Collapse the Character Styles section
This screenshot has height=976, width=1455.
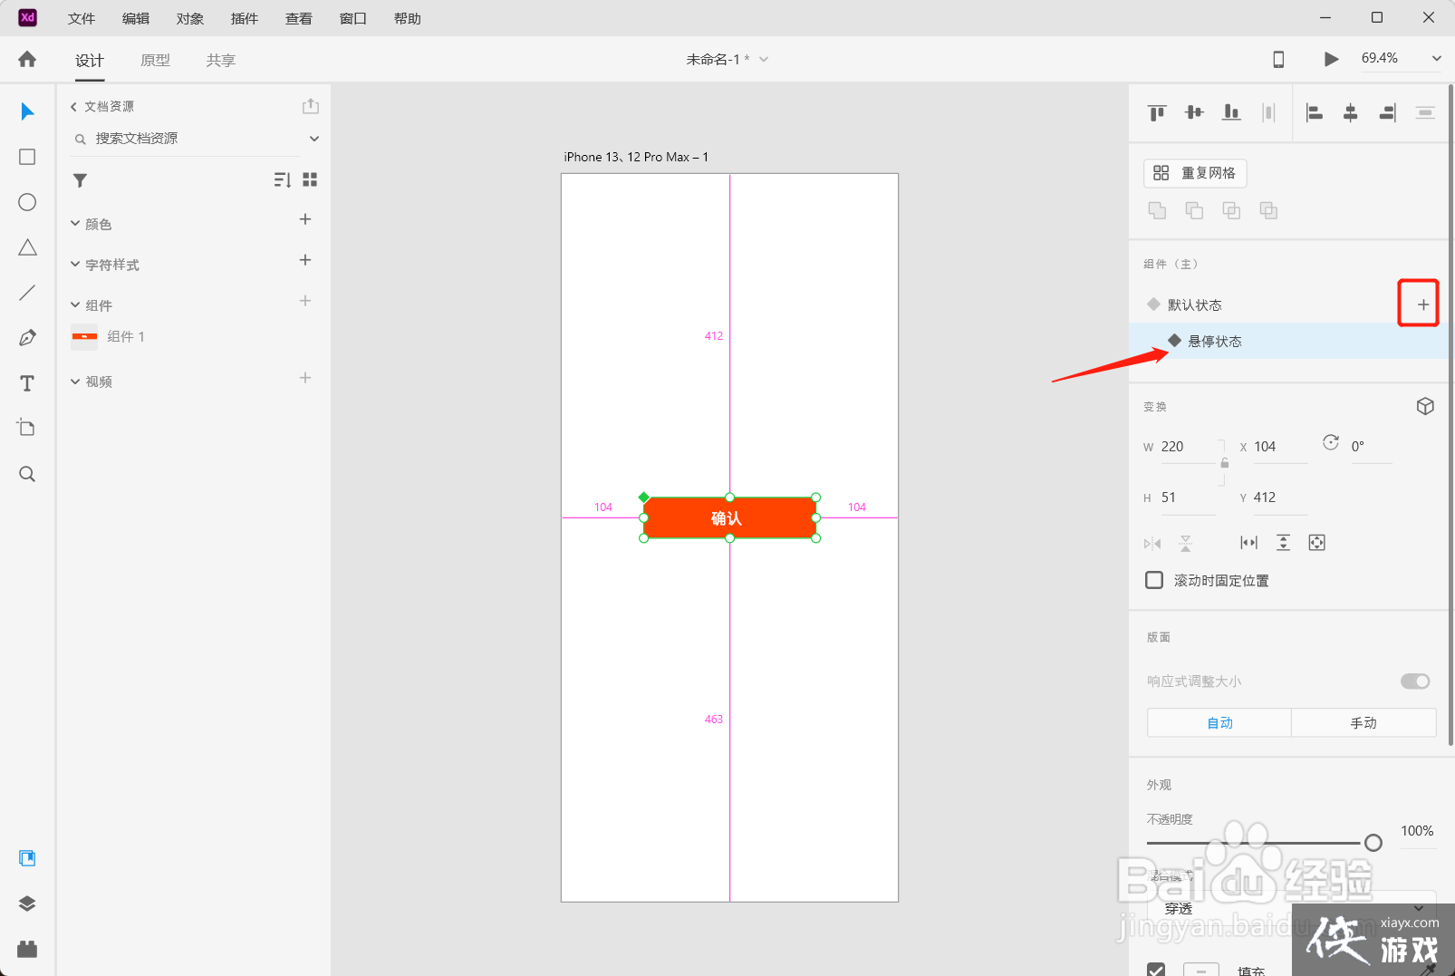coord(75,265)
